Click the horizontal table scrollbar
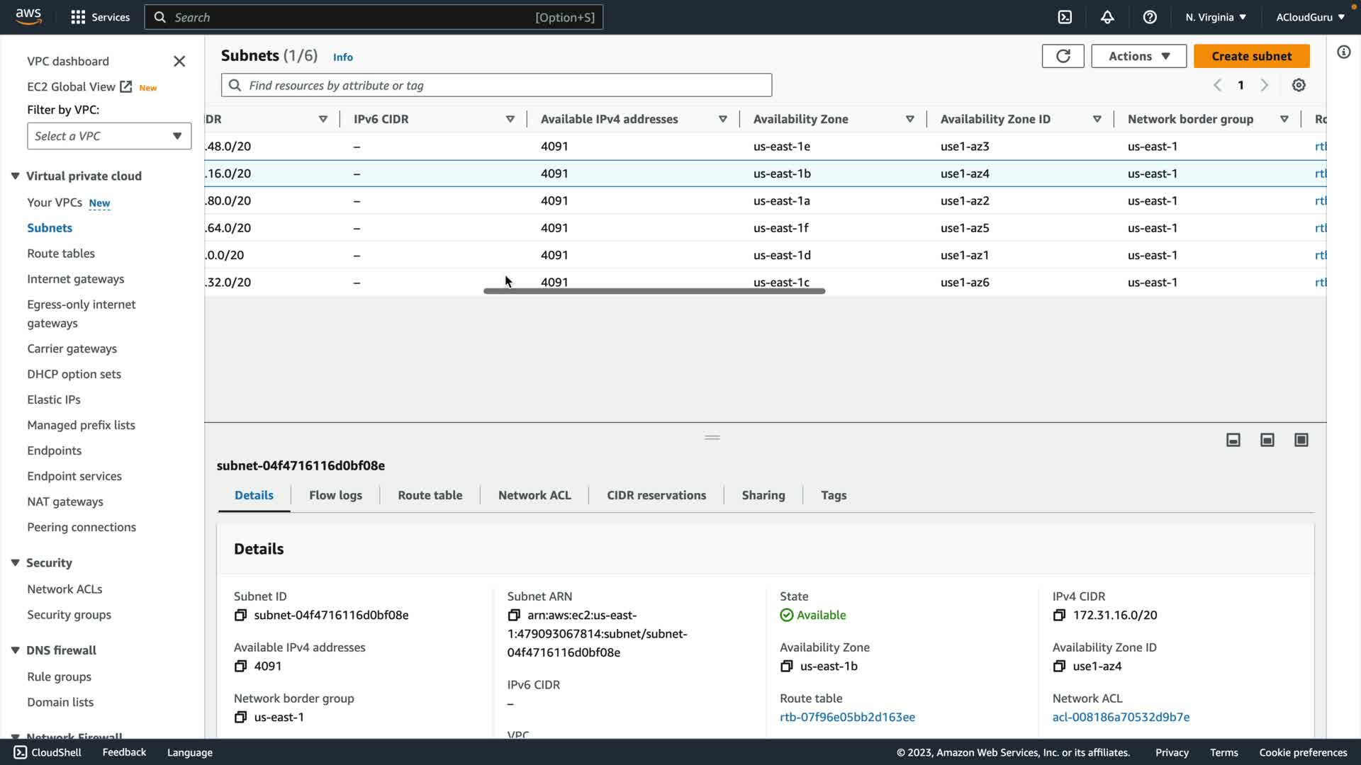1361x765 pixels. coord(654,291)
